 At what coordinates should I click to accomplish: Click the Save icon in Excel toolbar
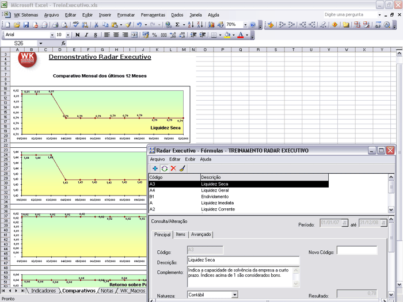point(26,25)
